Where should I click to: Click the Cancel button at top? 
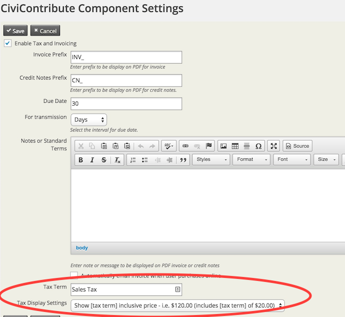[x=45, y=31]
